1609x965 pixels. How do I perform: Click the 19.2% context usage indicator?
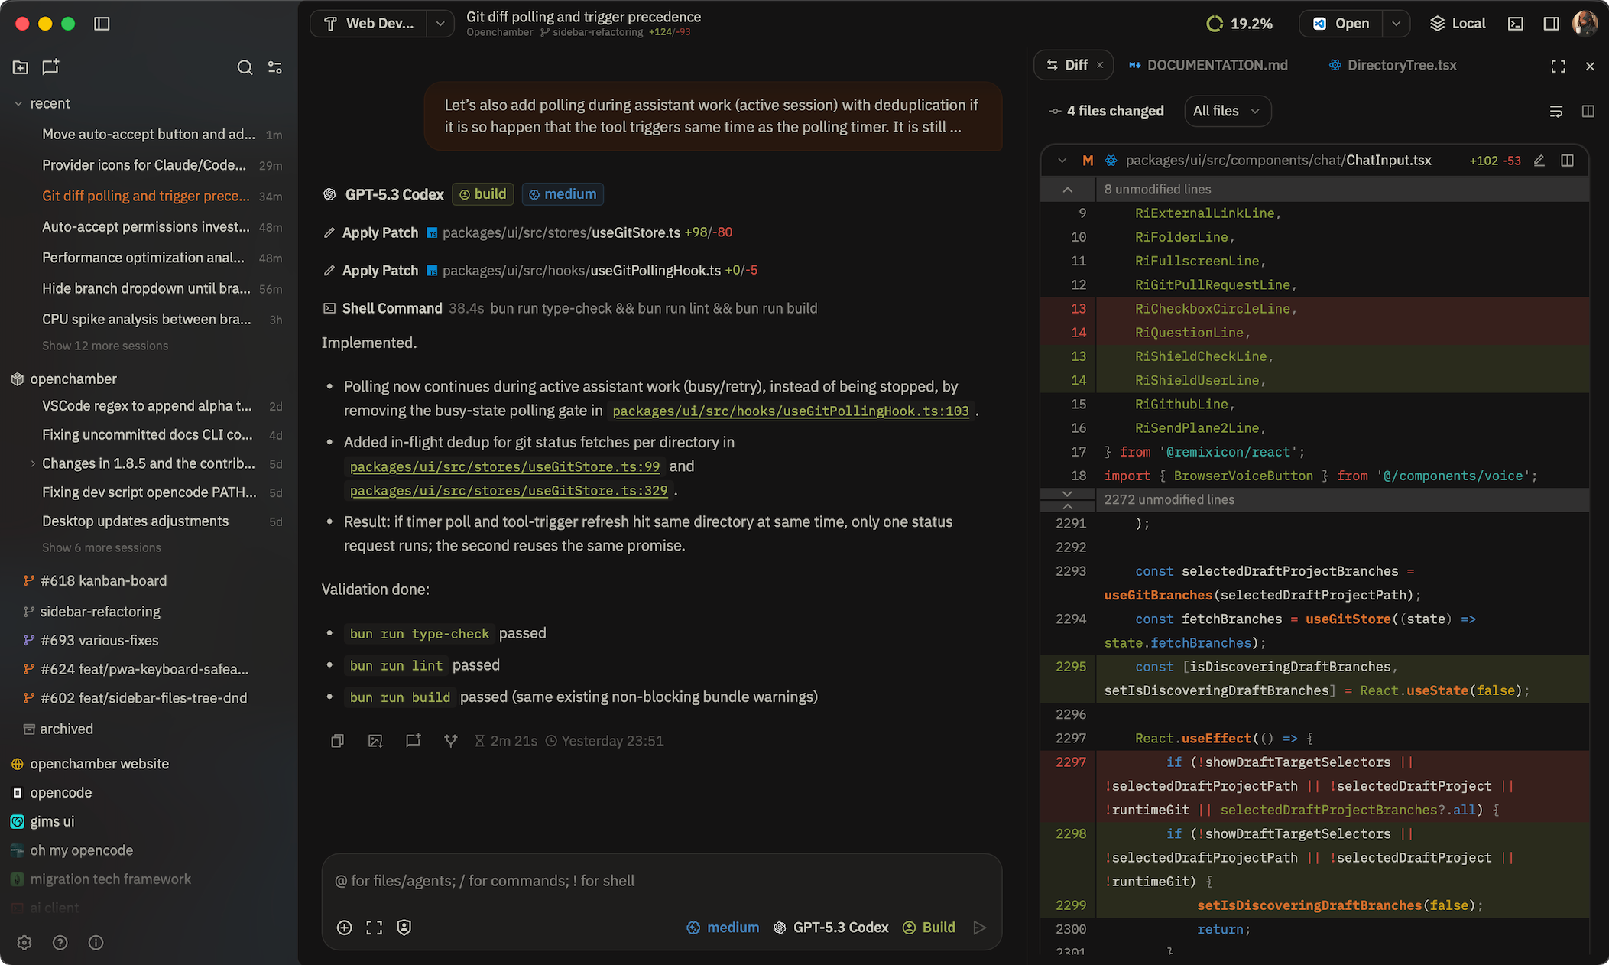[1239, 24]
